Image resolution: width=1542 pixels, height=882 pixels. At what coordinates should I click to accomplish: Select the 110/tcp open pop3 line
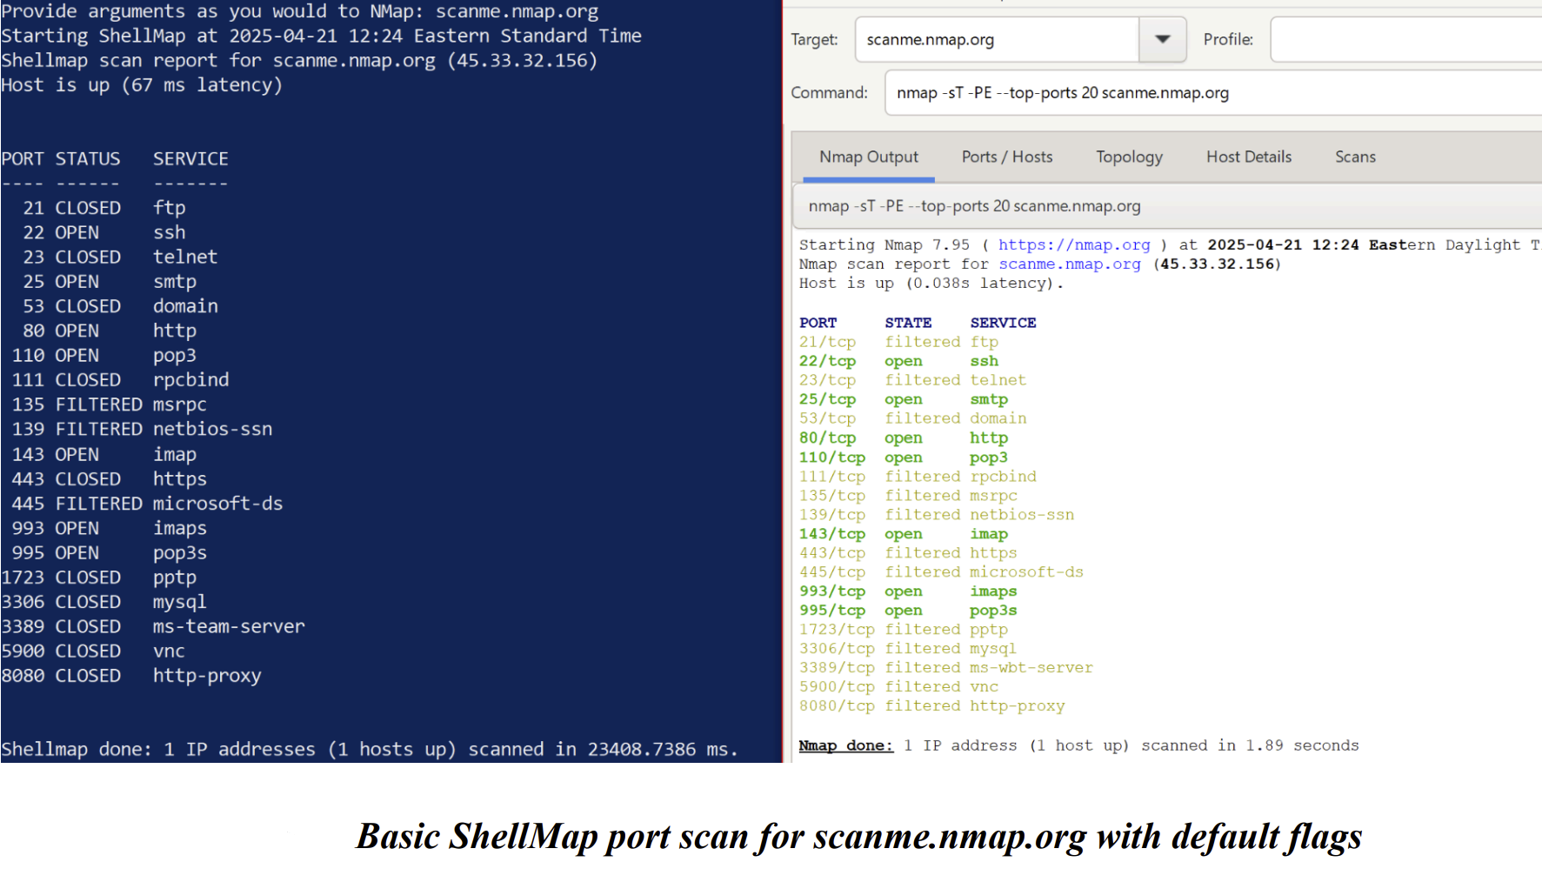pos(904,458)
